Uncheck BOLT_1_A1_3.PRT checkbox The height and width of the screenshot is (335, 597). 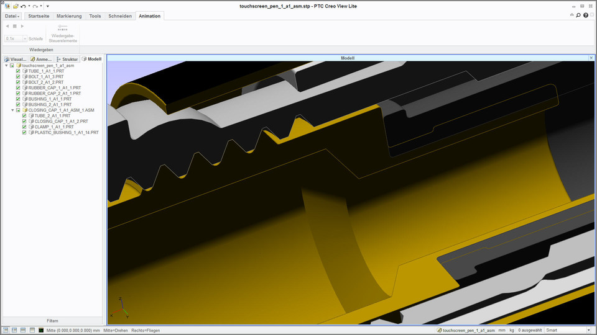click(x=18, y=77)
